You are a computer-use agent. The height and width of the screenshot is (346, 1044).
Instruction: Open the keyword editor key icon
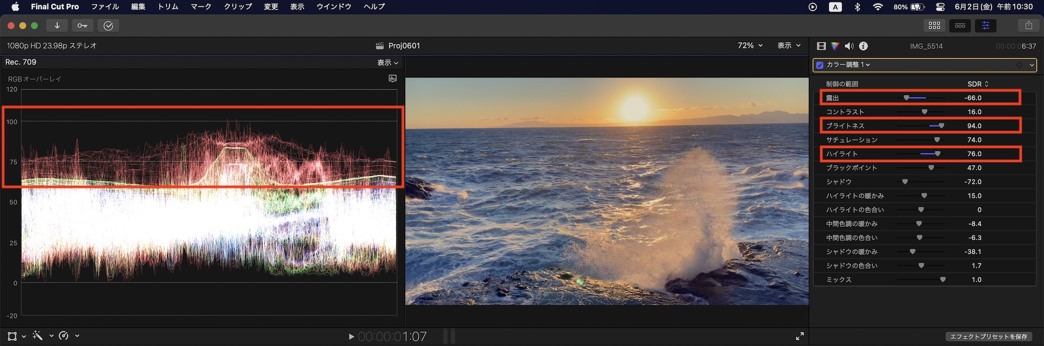pos(82,26)
